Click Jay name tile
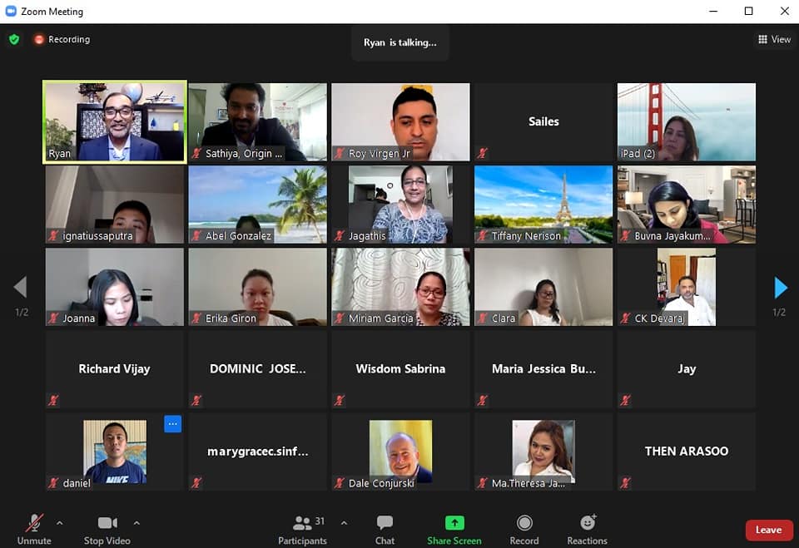This screenshot has width=799, height=548. point(687,369)
